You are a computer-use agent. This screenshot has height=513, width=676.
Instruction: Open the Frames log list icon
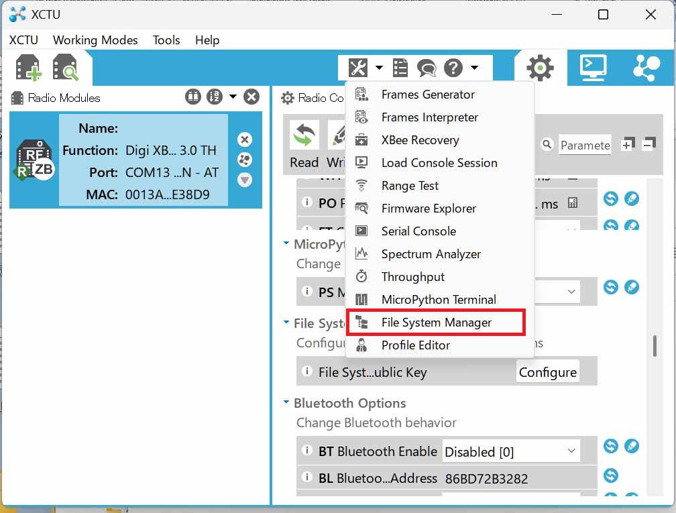click(x=400, y=68)
